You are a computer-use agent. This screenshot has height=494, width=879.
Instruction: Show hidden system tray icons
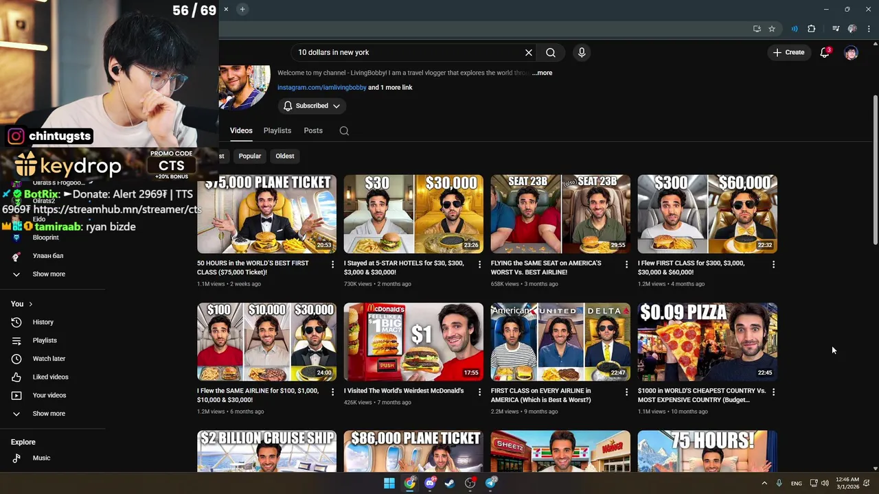pos(764,483)
